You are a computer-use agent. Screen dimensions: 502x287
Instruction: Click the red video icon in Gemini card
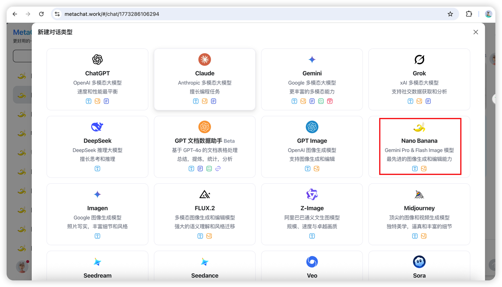(x=330, y=101)
